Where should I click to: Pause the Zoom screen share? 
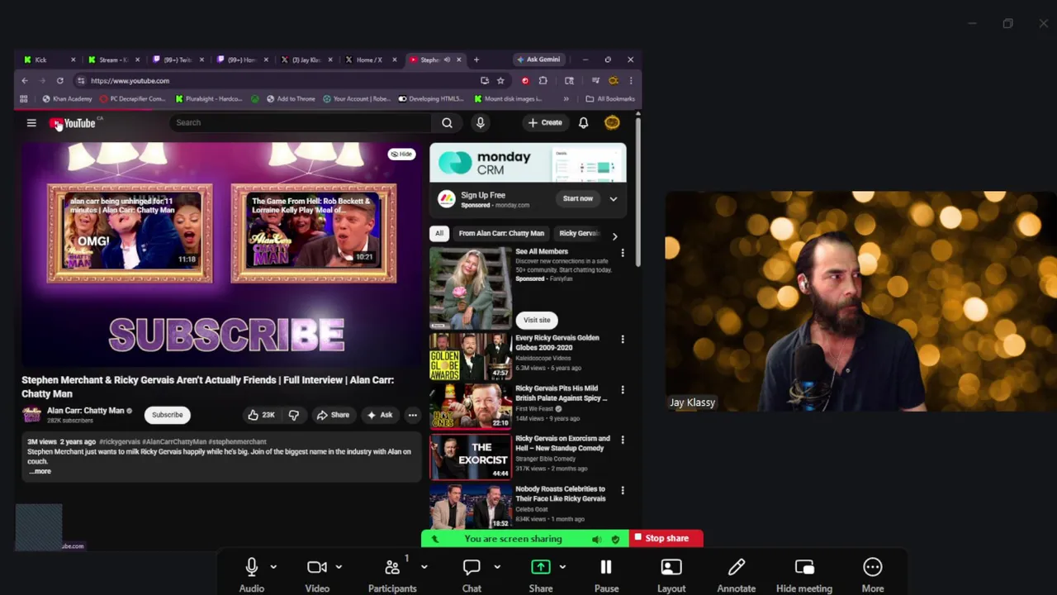pos(606,575)
